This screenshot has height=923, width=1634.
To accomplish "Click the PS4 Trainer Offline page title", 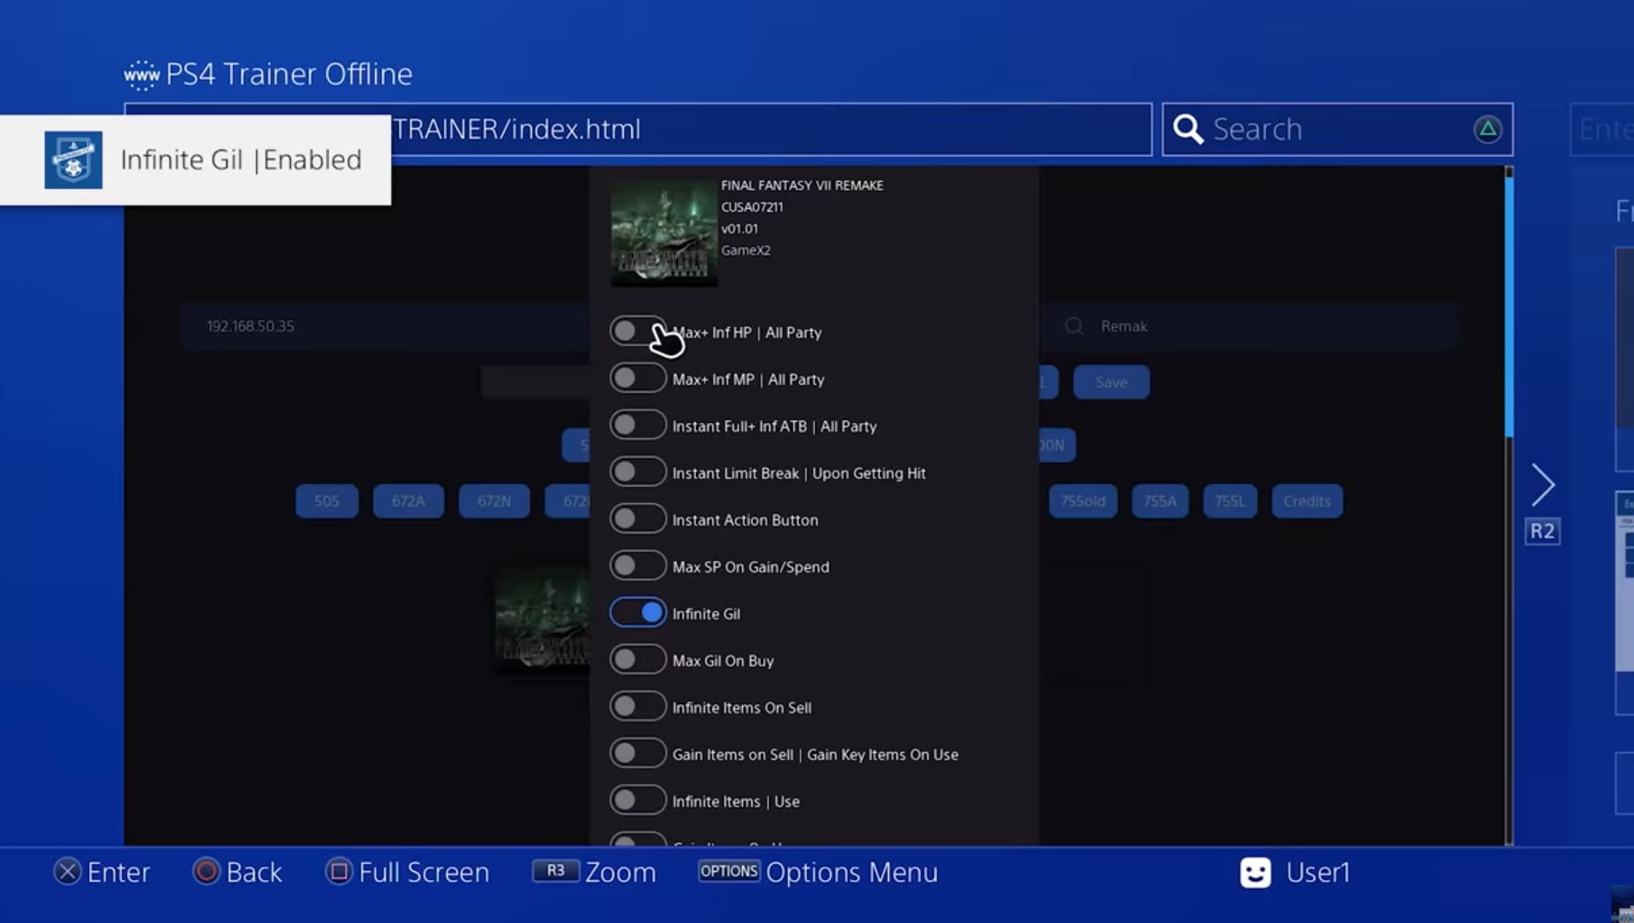I will pos(289,74).
